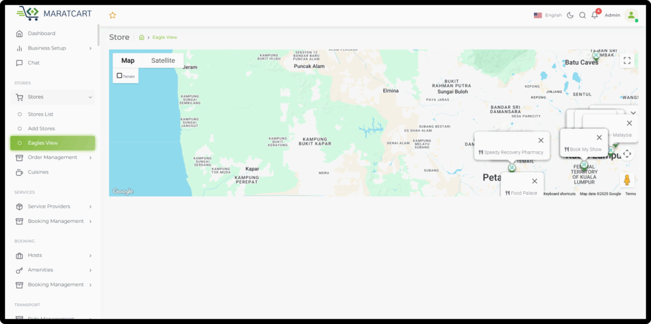Open the Admin user avatar menu
The height and width of the screenshot is (324, 651).
tap(631, 15)
